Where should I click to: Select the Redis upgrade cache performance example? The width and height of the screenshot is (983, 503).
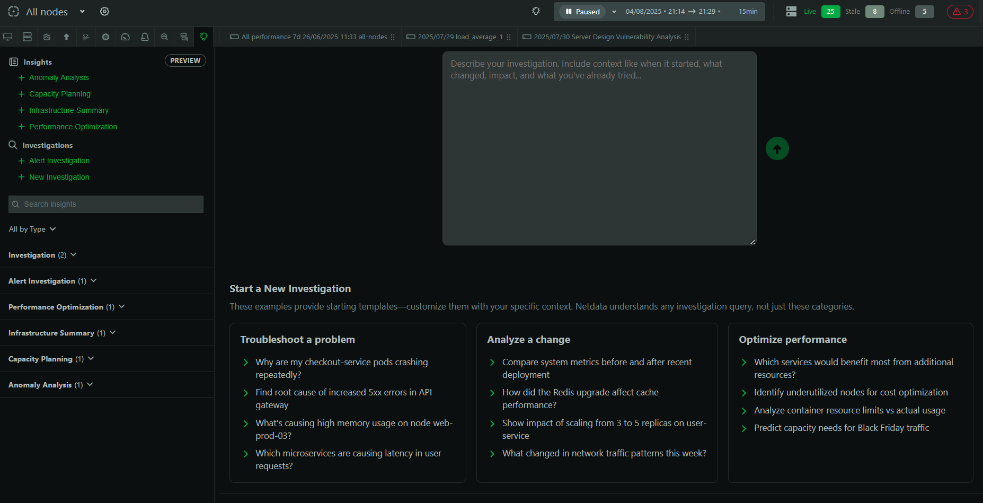click(580, 399)
